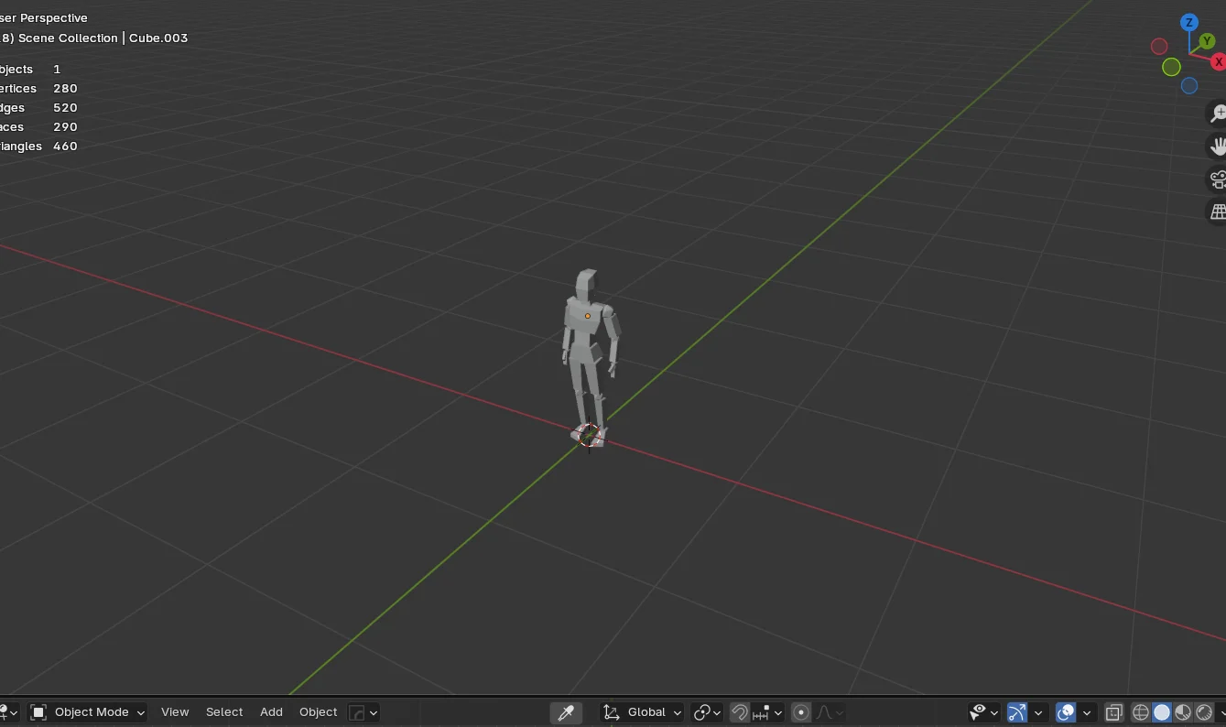Click the edges count value 520
1226x727 pixels.
tap(65, 108)
